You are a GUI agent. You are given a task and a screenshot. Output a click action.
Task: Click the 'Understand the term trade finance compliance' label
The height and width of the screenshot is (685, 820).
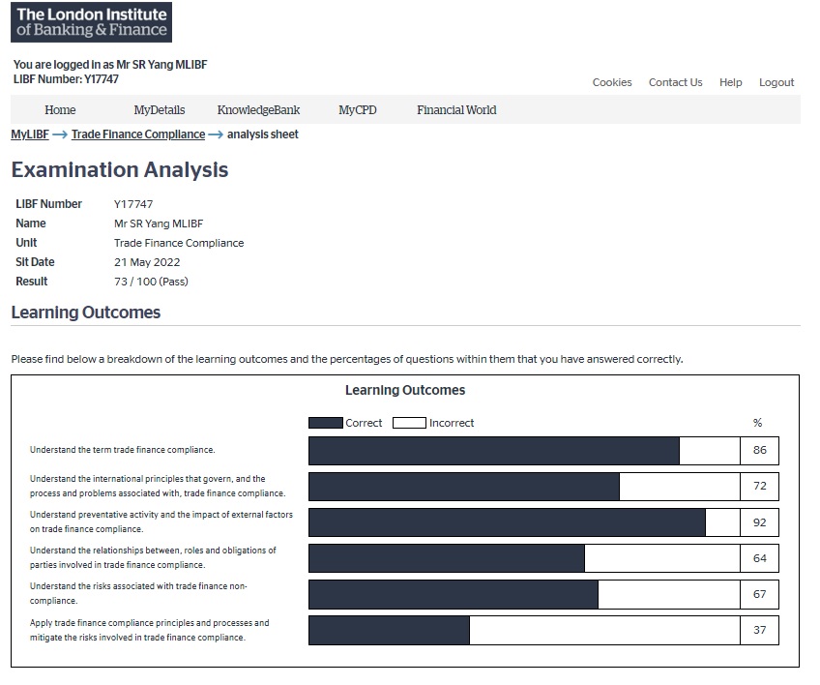pos(123,450)
